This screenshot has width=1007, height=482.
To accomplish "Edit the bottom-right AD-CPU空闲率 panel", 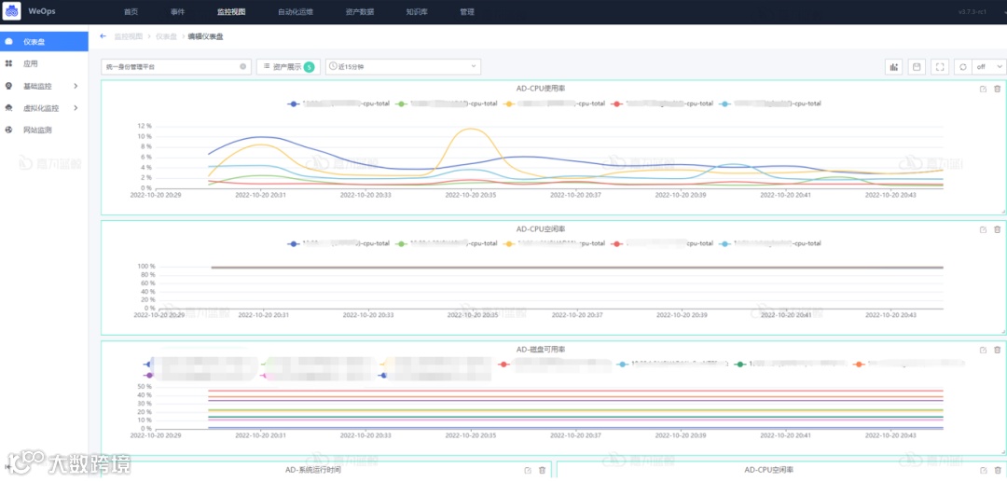I will 984,471.
